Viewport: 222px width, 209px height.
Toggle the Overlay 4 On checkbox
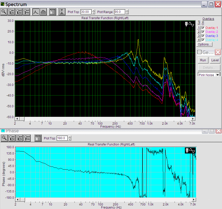coord(203,40)
